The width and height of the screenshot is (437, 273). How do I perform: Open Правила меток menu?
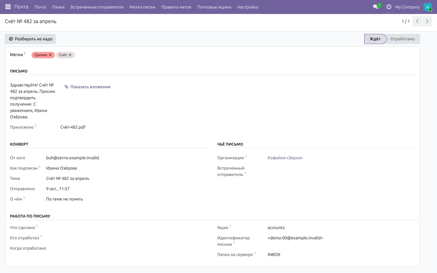(176, 7)
